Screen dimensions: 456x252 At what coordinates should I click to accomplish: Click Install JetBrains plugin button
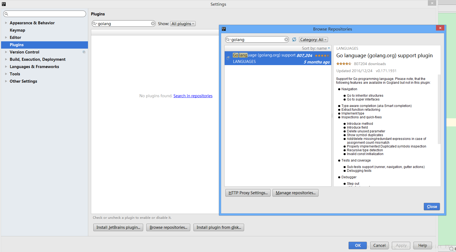click(x=118, y=227)
